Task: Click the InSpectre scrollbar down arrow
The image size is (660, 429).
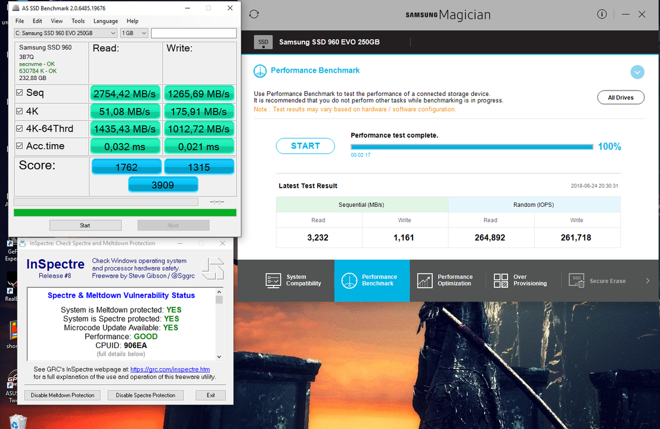Action: coord(219,357)
